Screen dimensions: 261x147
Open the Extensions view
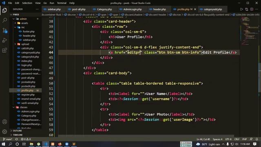click(4, 50)
